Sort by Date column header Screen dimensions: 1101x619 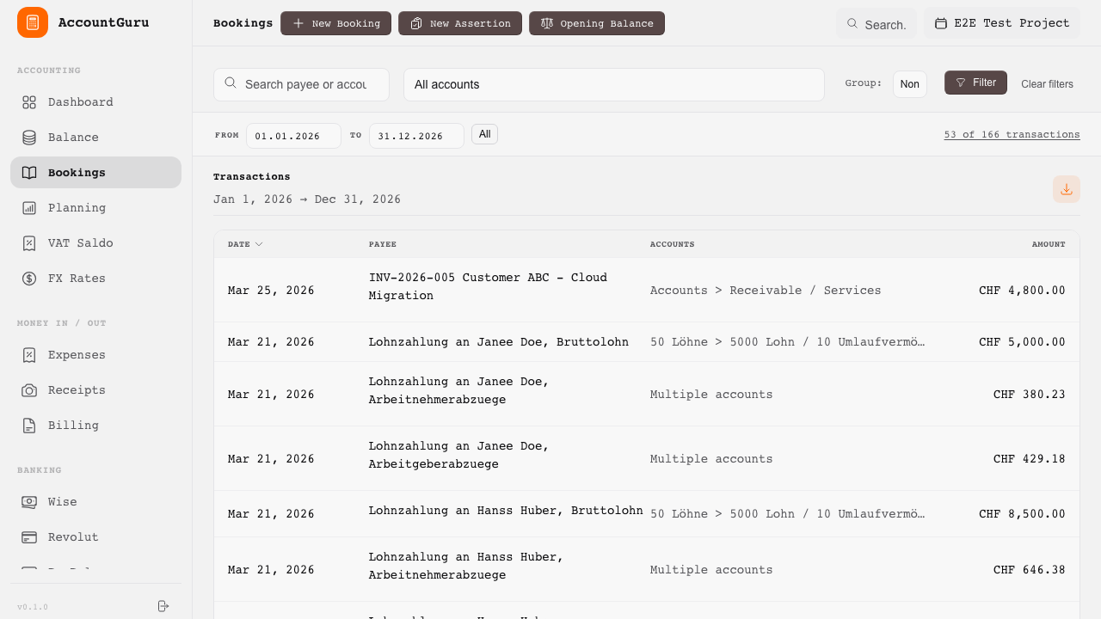[245, 244]
